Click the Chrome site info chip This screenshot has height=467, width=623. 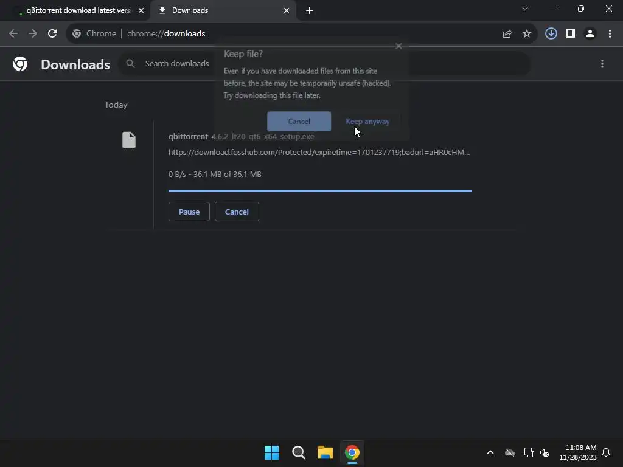click(94, 34)
